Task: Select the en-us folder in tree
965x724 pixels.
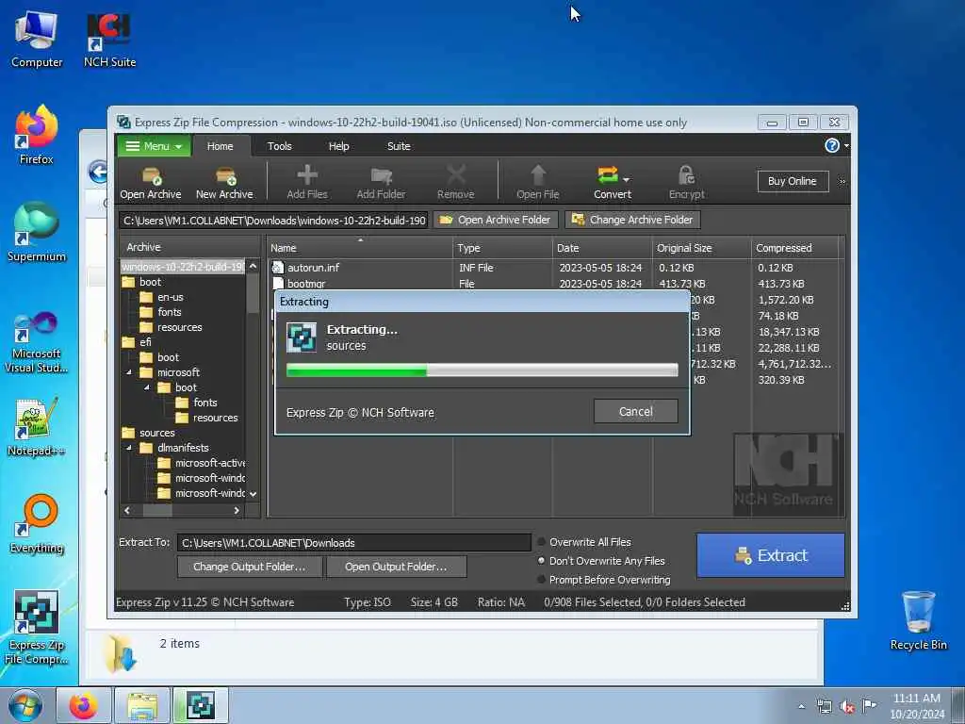Action: 170,297
